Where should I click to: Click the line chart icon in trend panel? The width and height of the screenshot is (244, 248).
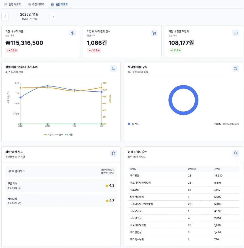(x=113, y=68)
